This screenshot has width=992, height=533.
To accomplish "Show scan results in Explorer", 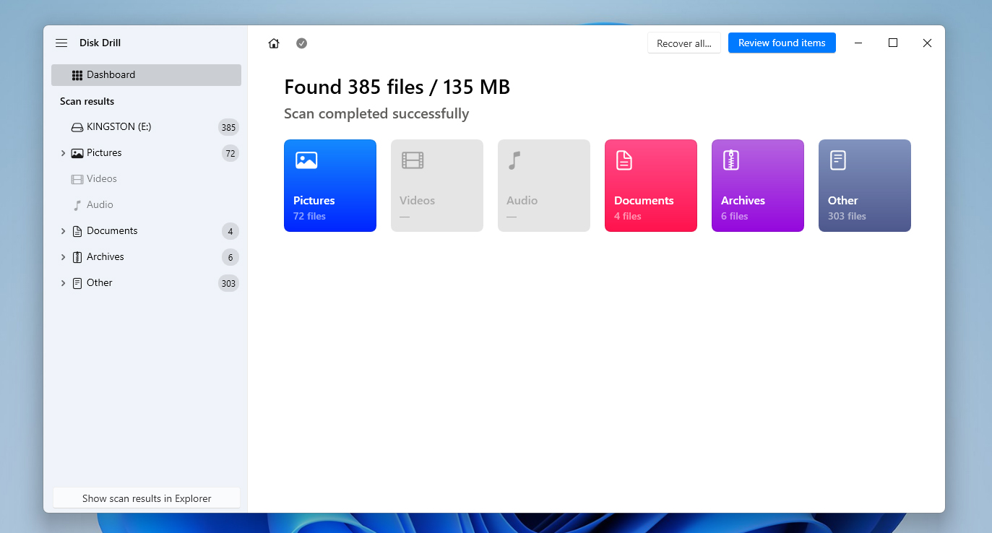I will [x=147, y=498].
